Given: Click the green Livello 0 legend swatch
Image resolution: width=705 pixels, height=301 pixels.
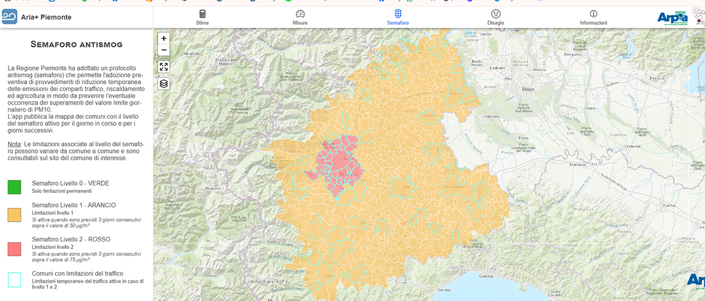Looking at the screenshot, I should click(x=15, y=187).
